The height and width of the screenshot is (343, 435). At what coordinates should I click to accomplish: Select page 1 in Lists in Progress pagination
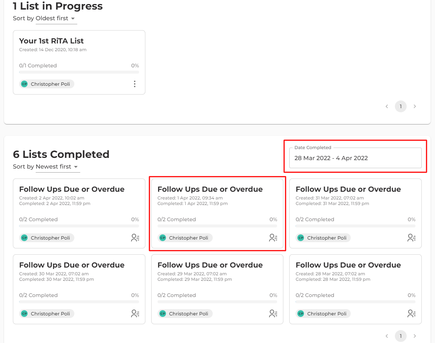401,106
